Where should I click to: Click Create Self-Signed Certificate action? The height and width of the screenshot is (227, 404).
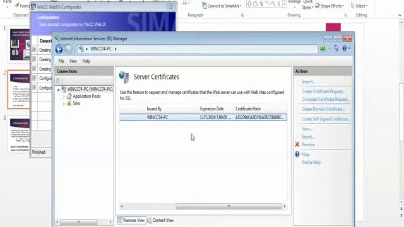[326, 119]
